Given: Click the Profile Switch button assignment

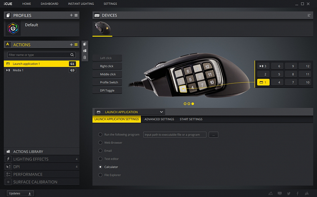Looking at the screenshot, I should point(107,82).
